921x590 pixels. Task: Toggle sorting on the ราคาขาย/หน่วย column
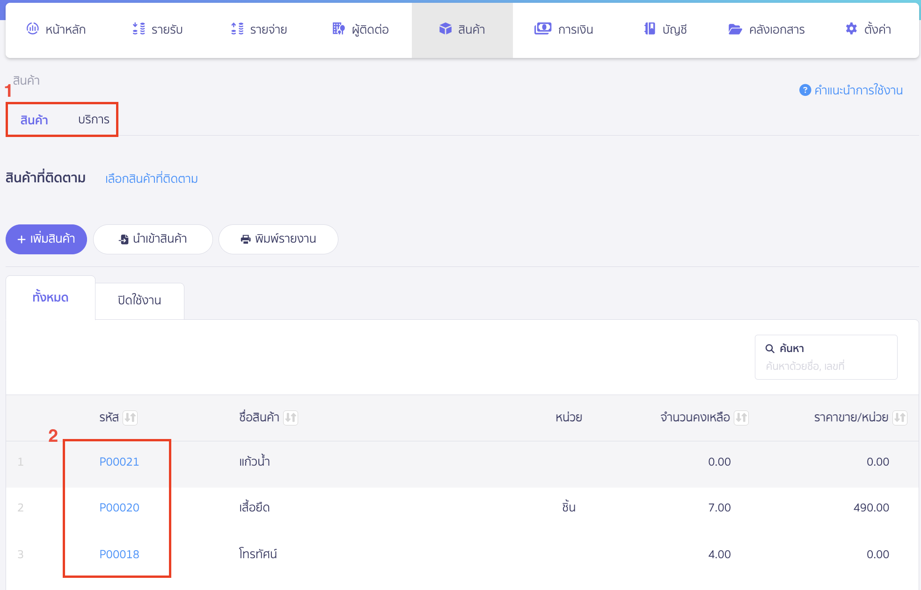(900, 417)
